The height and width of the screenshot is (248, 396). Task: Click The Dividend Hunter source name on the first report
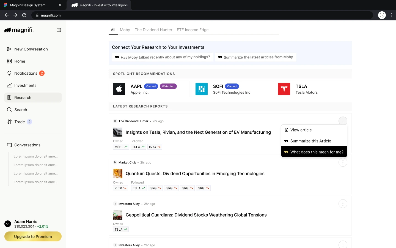click(x=133, y=121)
